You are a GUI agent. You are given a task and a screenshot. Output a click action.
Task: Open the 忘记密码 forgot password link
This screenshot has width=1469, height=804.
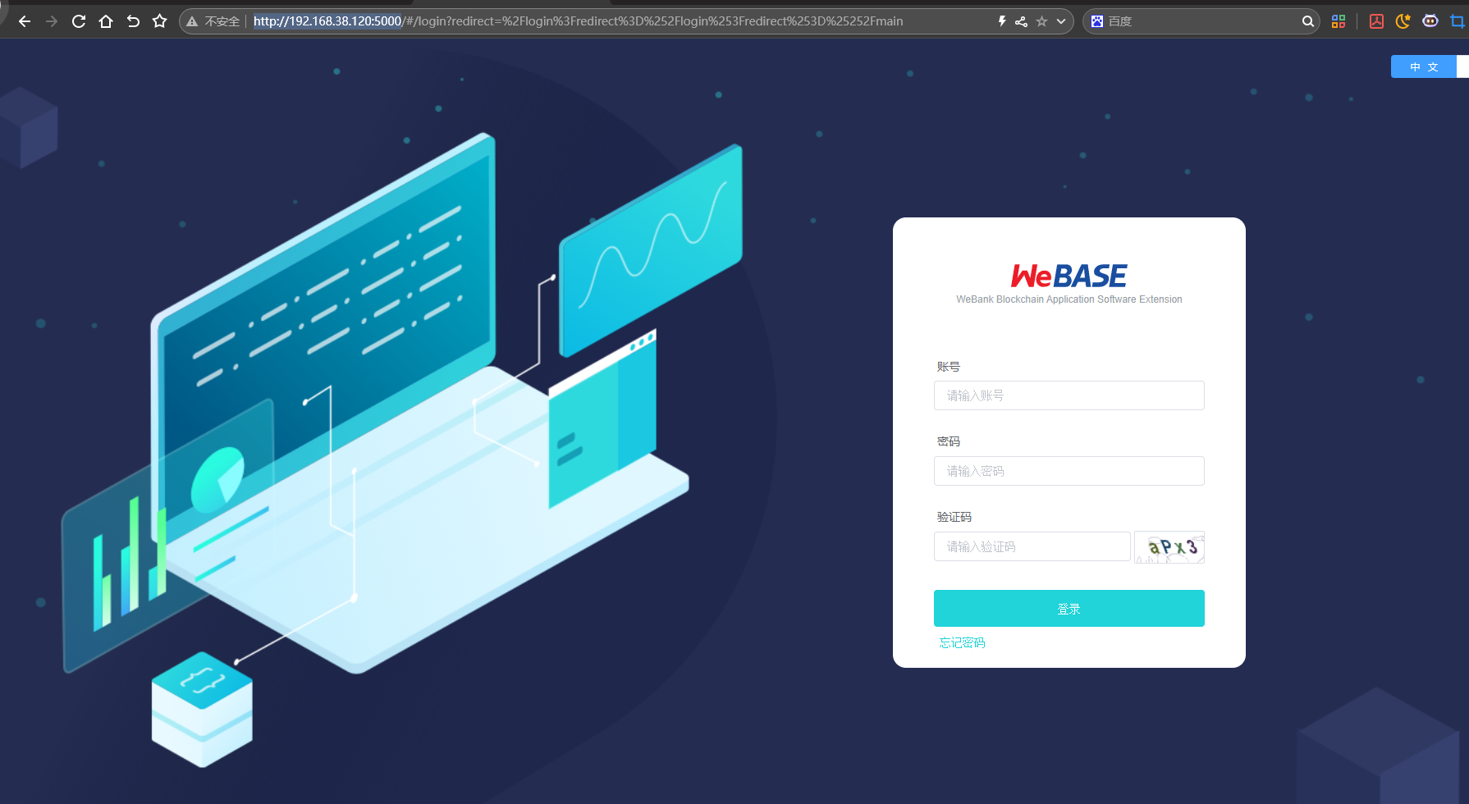tap(963, 643)
